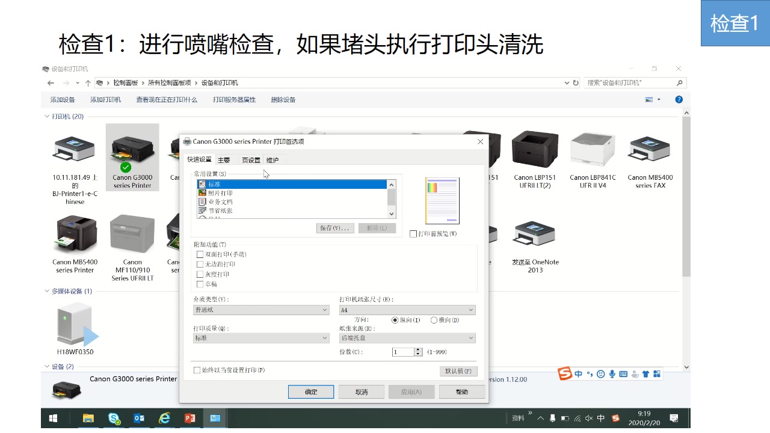
Task: Open Skype from the taskbar
Action: coord(114,417)
